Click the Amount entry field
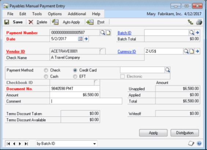Image resolution: width=207 pixels, height=150 pixels. click(x=75, y=95)
